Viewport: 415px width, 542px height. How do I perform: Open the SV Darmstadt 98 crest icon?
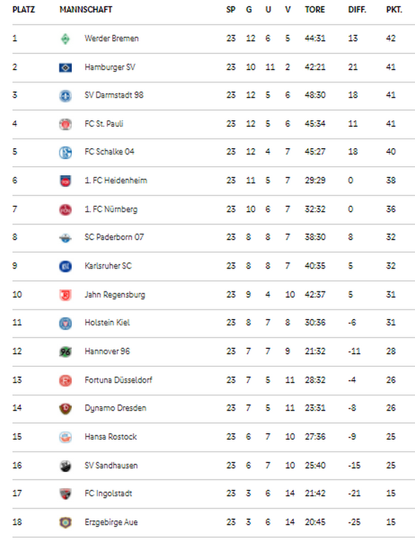pos(65,96)
